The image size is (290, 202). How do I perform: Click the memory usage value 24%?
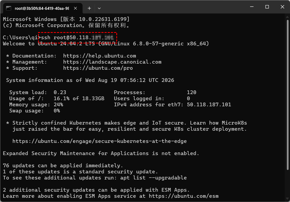coord(58,105)
